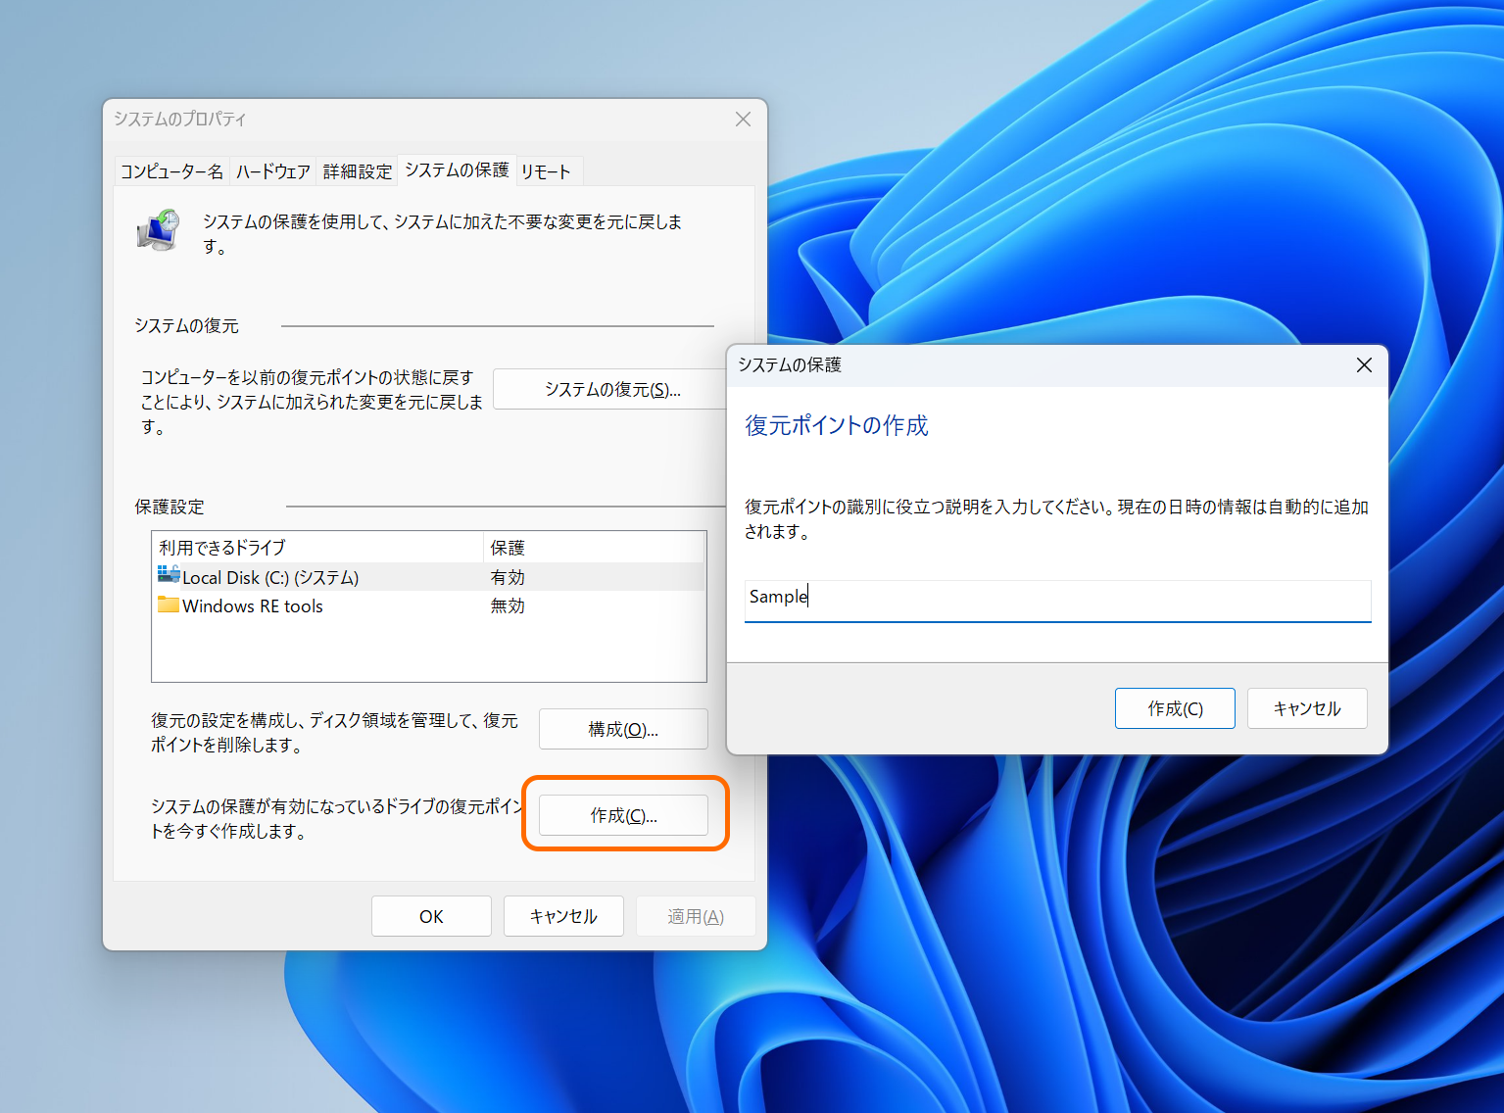Image resolution: width=1504 pixels, height=1113 pixels.
Task: Click the システムの復元(S) button
Action: point(610,388)
